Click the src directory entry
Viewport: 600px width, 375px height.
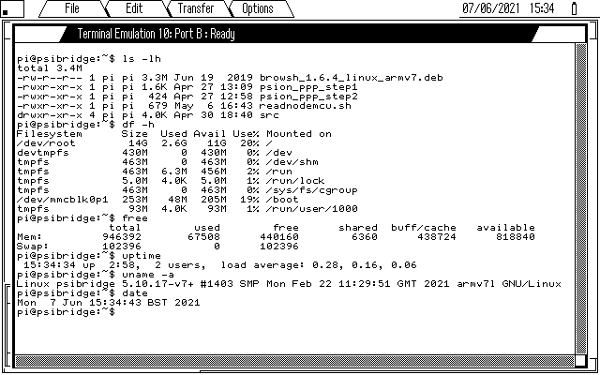click(242, 113)
